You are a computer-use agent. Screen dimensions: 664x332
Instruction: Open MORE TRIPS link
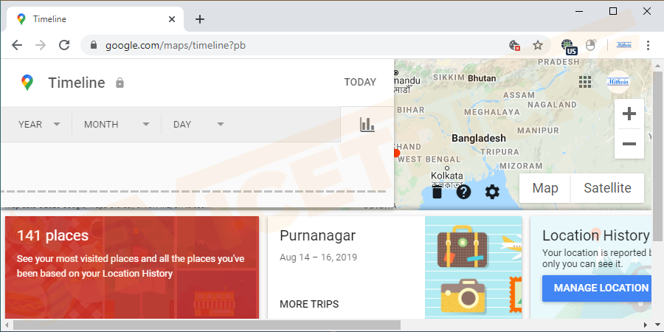coord(309,304)
